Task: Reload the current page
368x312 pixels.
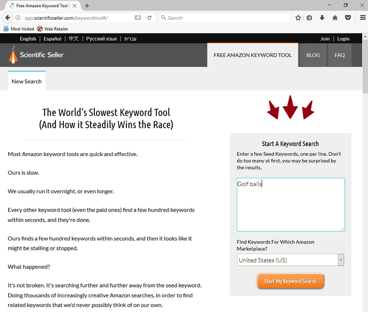Action: (150, 18)
